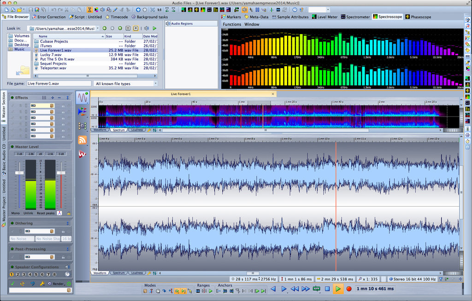The height and width of the screenshot is (301, 472).
Task: Click the speaker icon in Speaker Configurations
Action: point(67,267)
